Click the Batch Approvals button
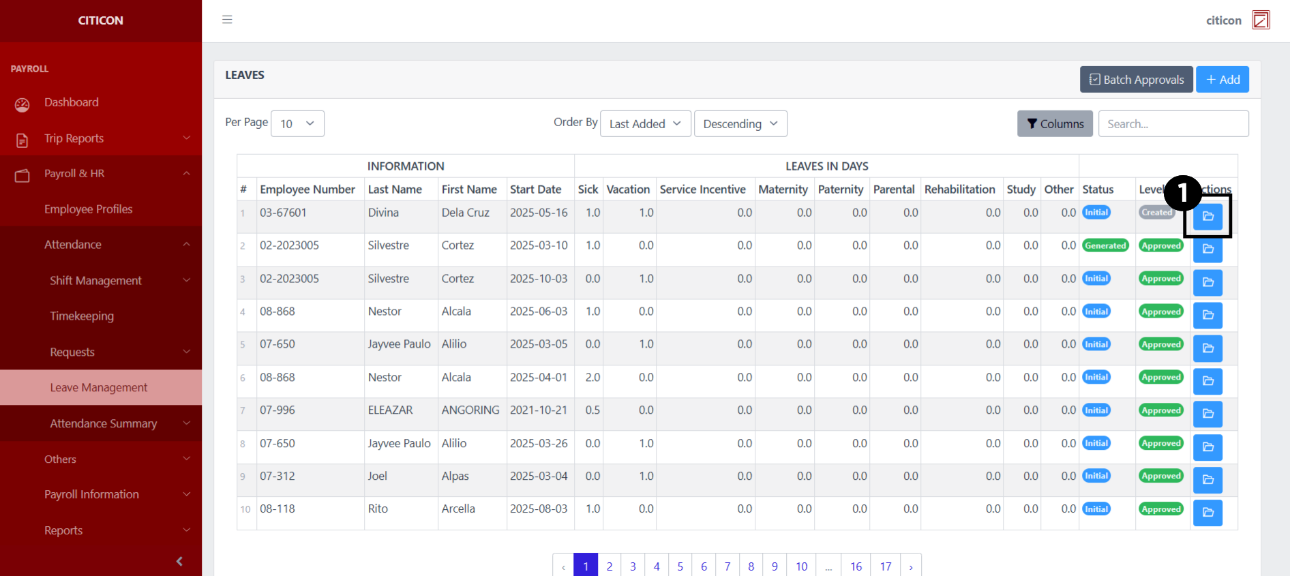The image size is (1290, 576). (x=1136, y=79)
